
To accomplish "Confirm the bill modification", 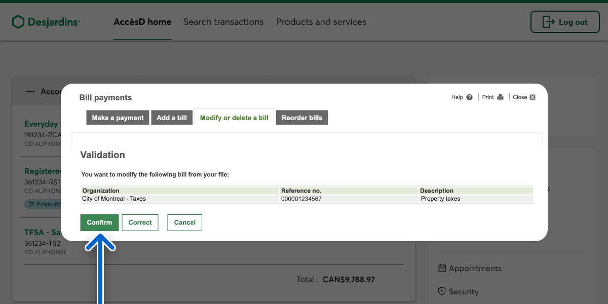I will [99, 222].
